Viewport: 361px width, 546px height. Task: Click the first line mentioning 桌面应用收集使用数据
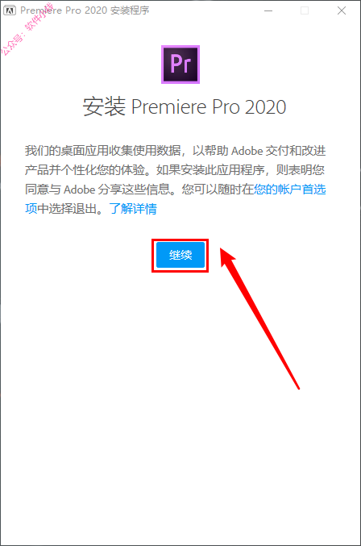pyautogui.click(x=176, y=151)
